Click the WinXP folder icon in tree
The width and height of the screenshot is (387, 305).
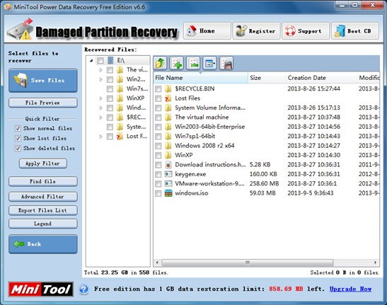[x=120, y=98]
